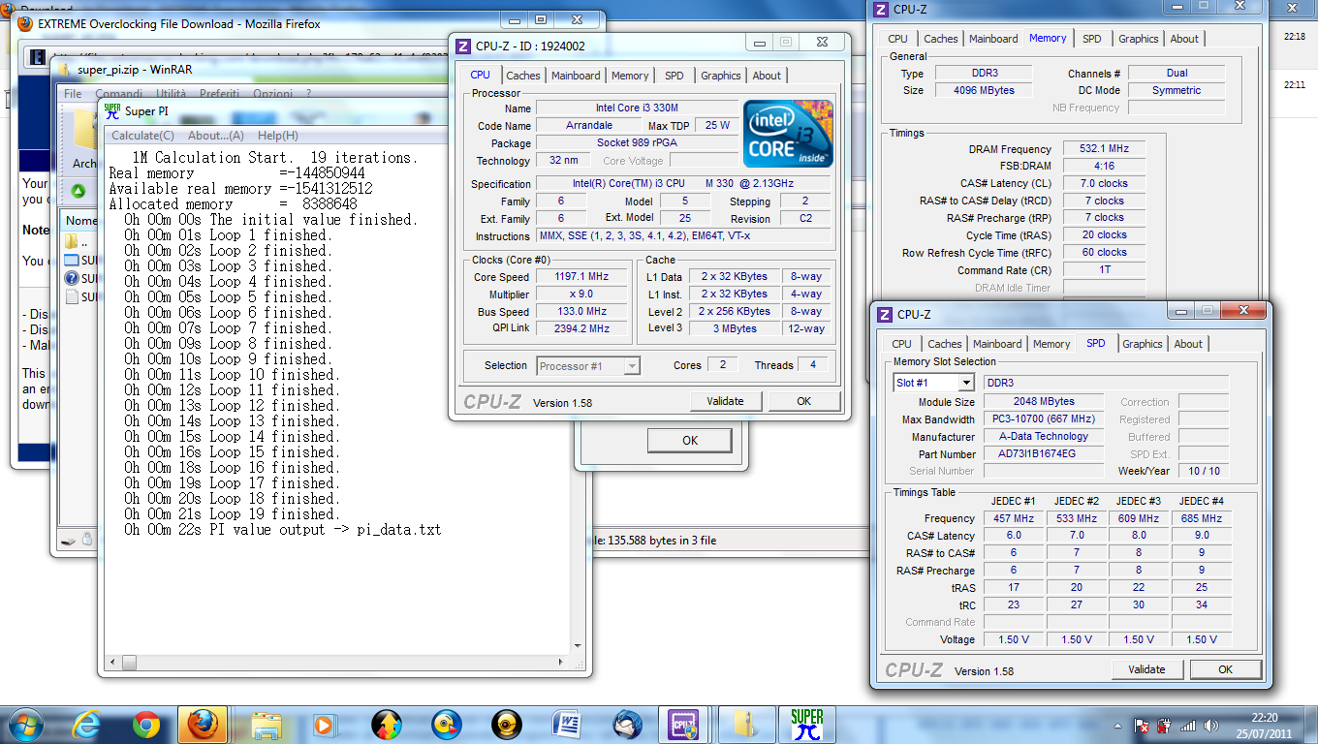Open Microsoft Word from the taskbar
Screen dimensions: 1318x744
point(565,724)
